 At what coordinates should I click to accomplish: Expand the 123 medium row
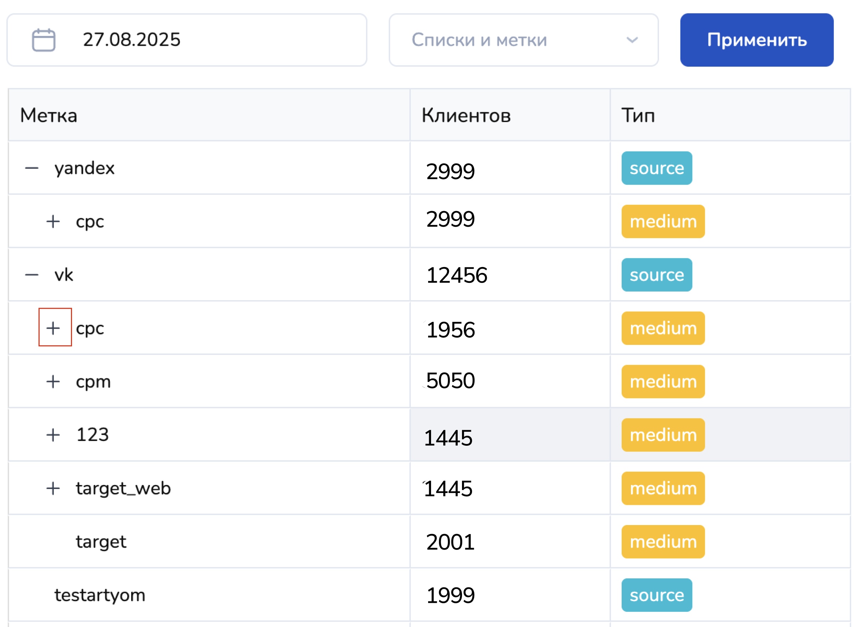53,435
